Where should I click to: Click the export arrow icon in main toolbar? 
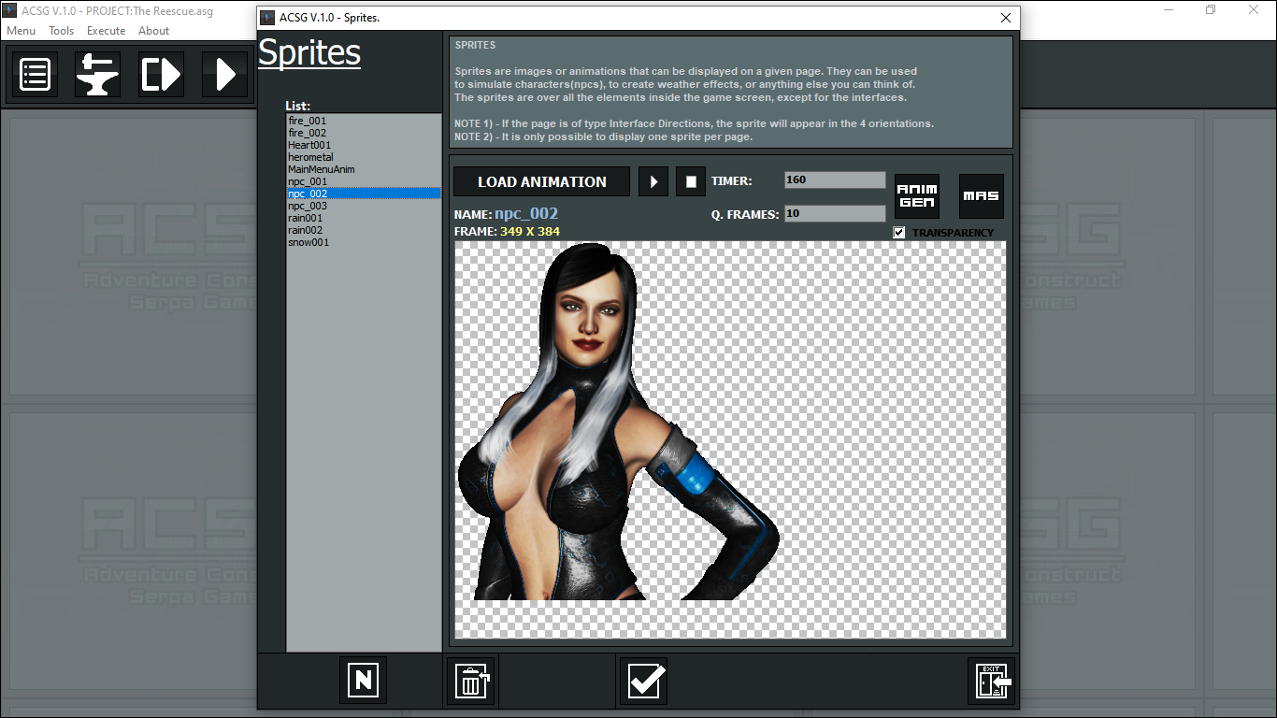[x=162, y=74]
